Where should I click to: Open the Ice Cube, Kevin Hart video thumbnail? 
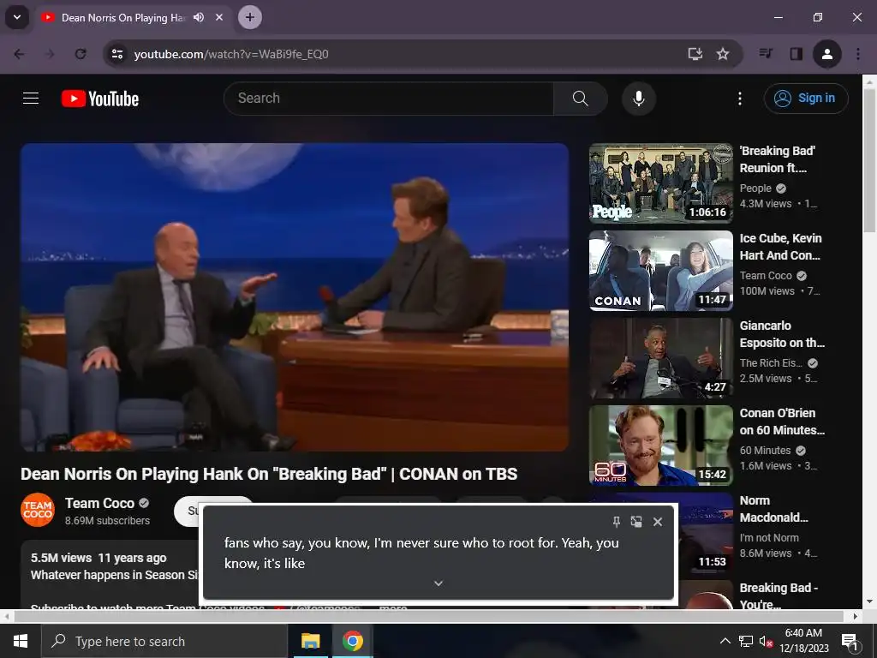pyautogui.click(x=661, y=270)
